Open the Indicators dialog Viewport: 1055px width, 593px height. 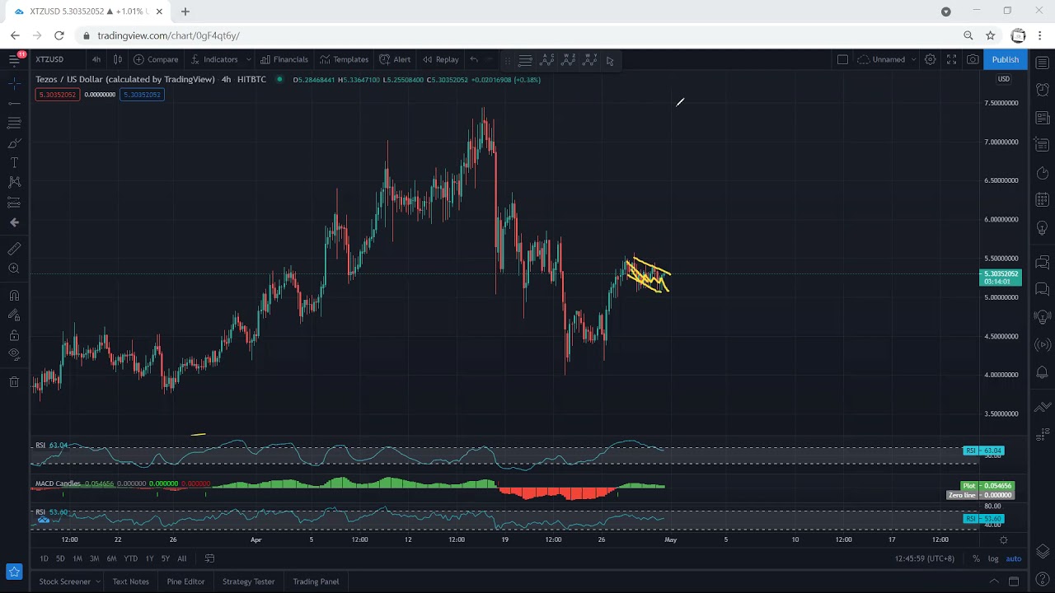coord(213,59)
